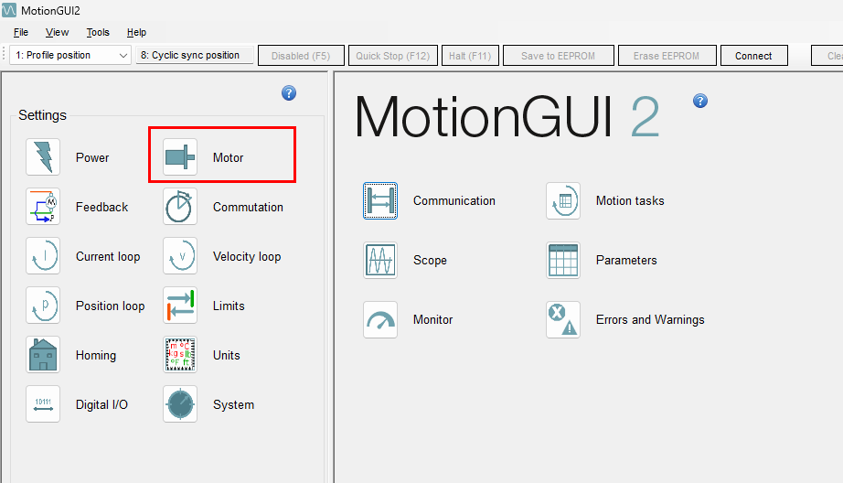Click the Limits label

tap(229, 306)
